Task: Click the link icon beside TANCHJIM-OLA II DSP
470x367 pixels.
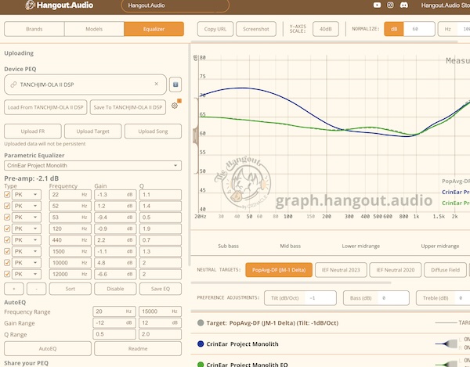Action: [13, 85]
